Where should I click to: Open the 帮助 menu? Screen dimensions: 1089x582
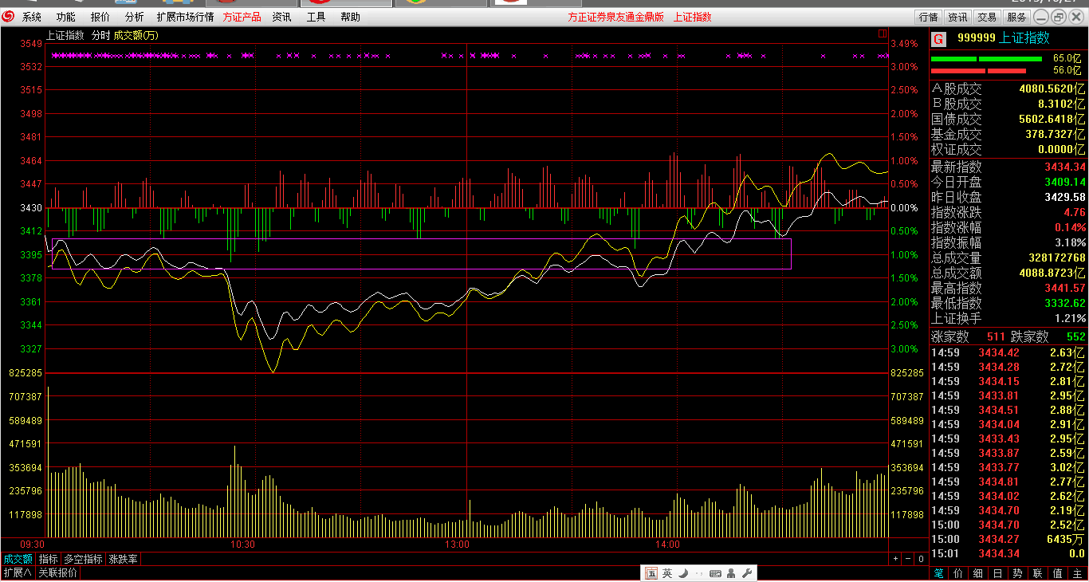coord(350,17)
